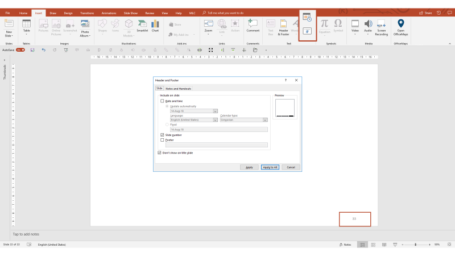Insert a Table from the ribbon

pos(26,27)
